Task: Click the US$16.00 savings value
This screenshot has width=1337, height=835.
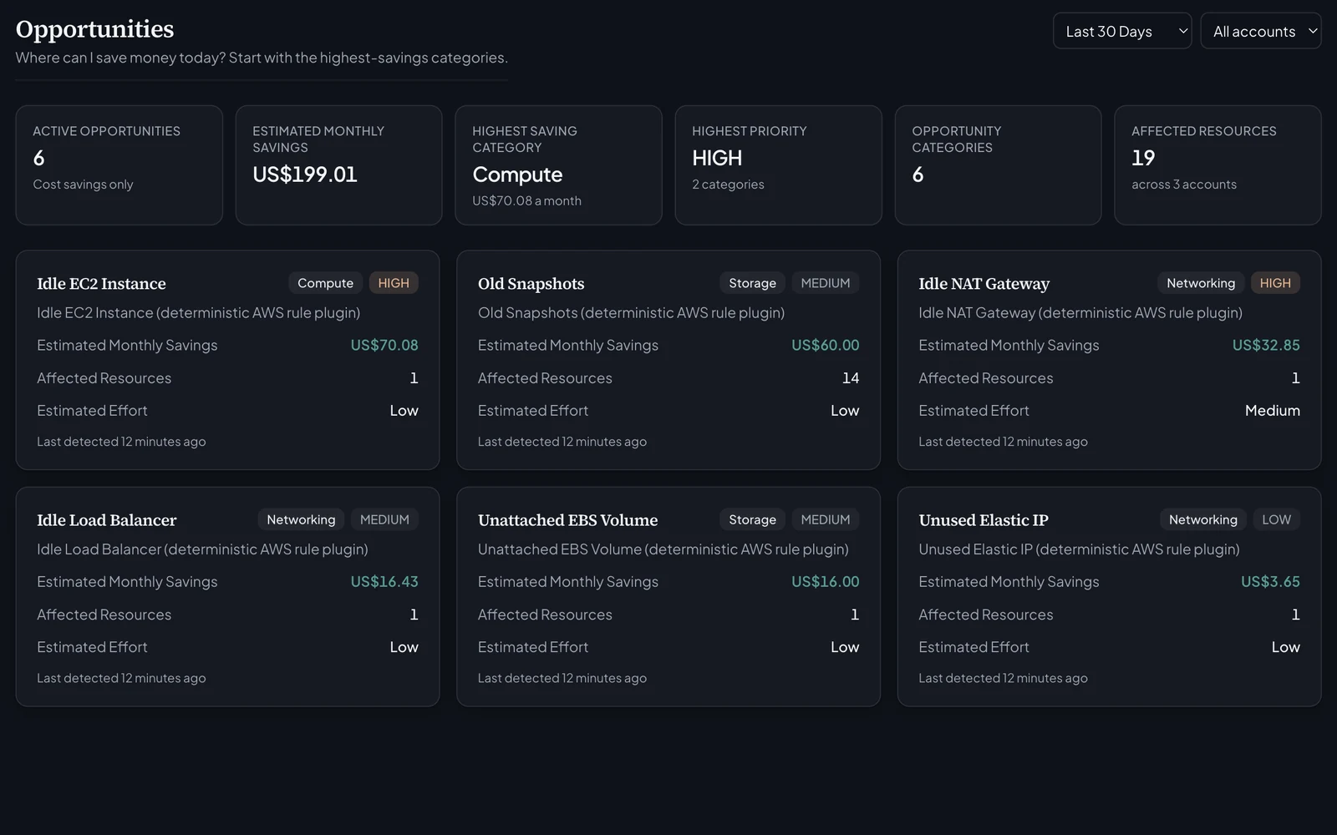Action: pyautogui.click(x=825, y=581)
